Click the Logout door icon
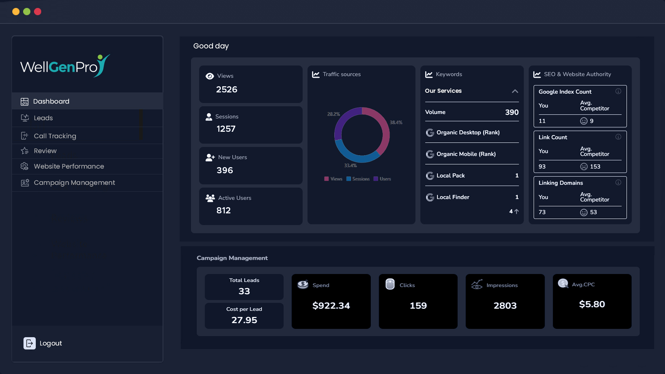665x374 pixels. pos(30,343)
